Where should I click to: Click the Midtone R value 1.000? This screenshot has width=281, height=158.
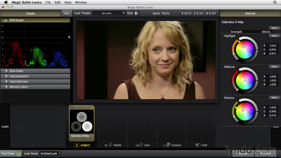point(273,76)
